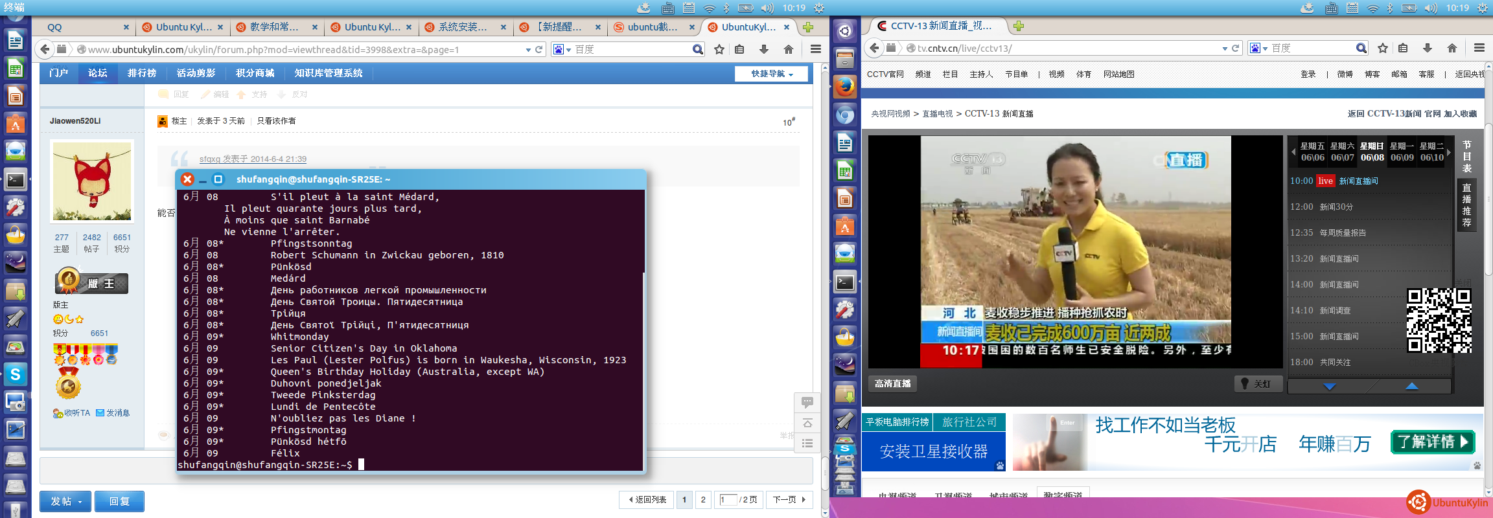
Task: Click the forum's floating quick-reply speech bubble icon
Action: (807, 402)
